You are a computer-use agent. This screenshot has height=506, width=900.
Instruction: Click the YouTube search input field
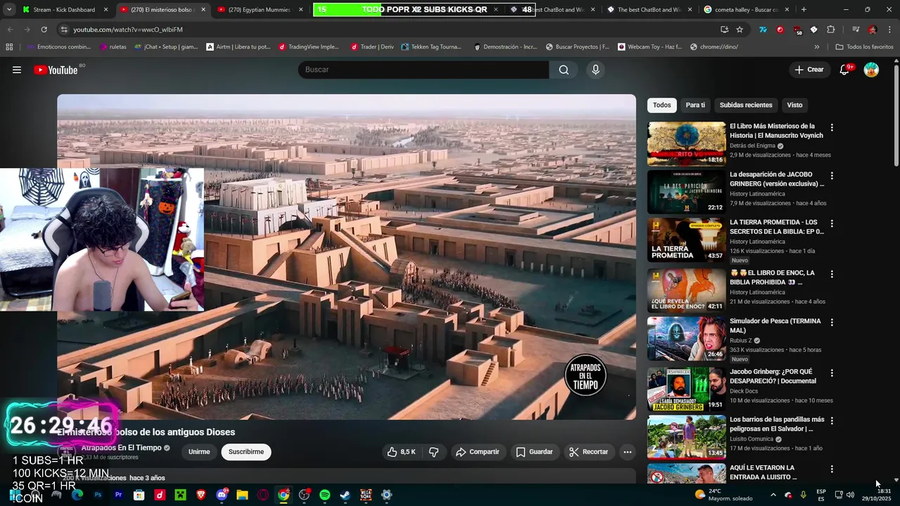click(x=423, y=70)
